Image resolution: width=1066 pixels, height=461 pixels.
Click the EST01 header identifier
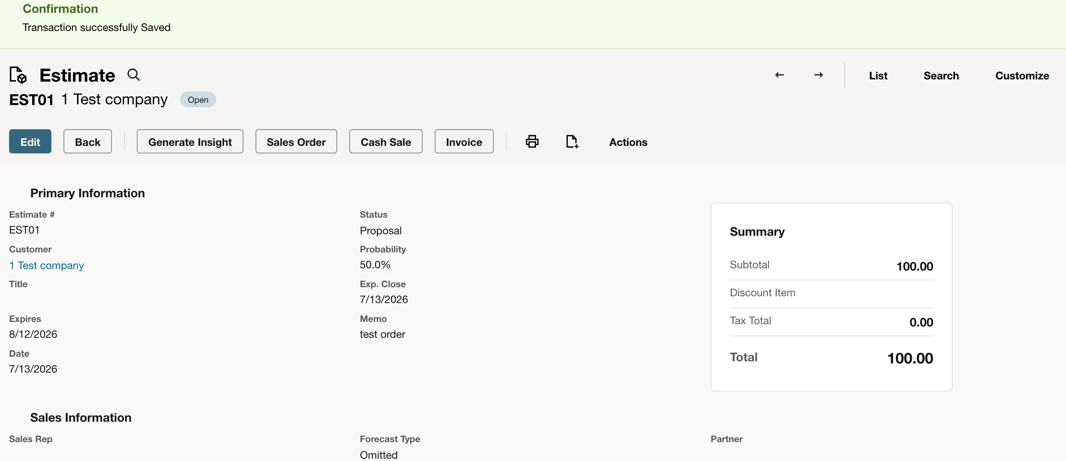coord(31,100)
